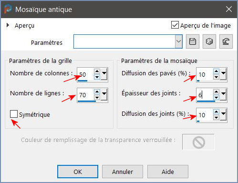This screenshot has height=183, width=238.
Task: Increase Diffusion des joints value
Action: [216, 112]
